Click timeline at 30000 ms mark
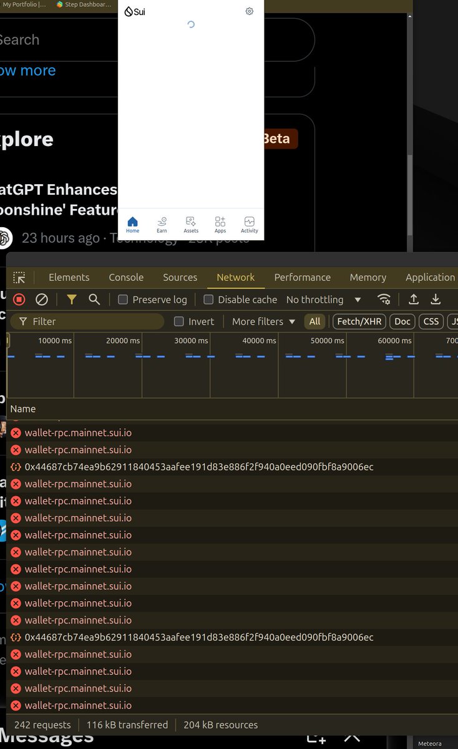Screen dimensions: 458x749 (191, 341)
